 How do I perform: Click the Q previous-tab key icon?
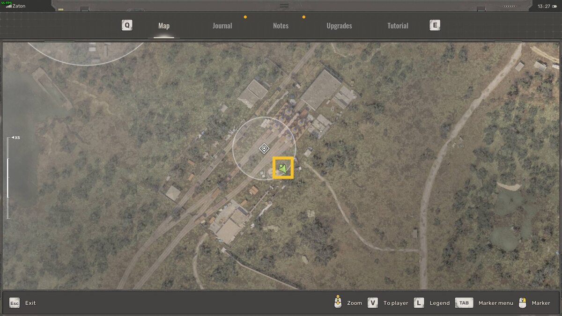127,25
